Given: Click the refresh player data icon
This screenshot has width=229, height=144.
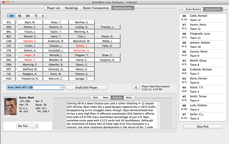Looking at the screenshot, I should (136, 87).
